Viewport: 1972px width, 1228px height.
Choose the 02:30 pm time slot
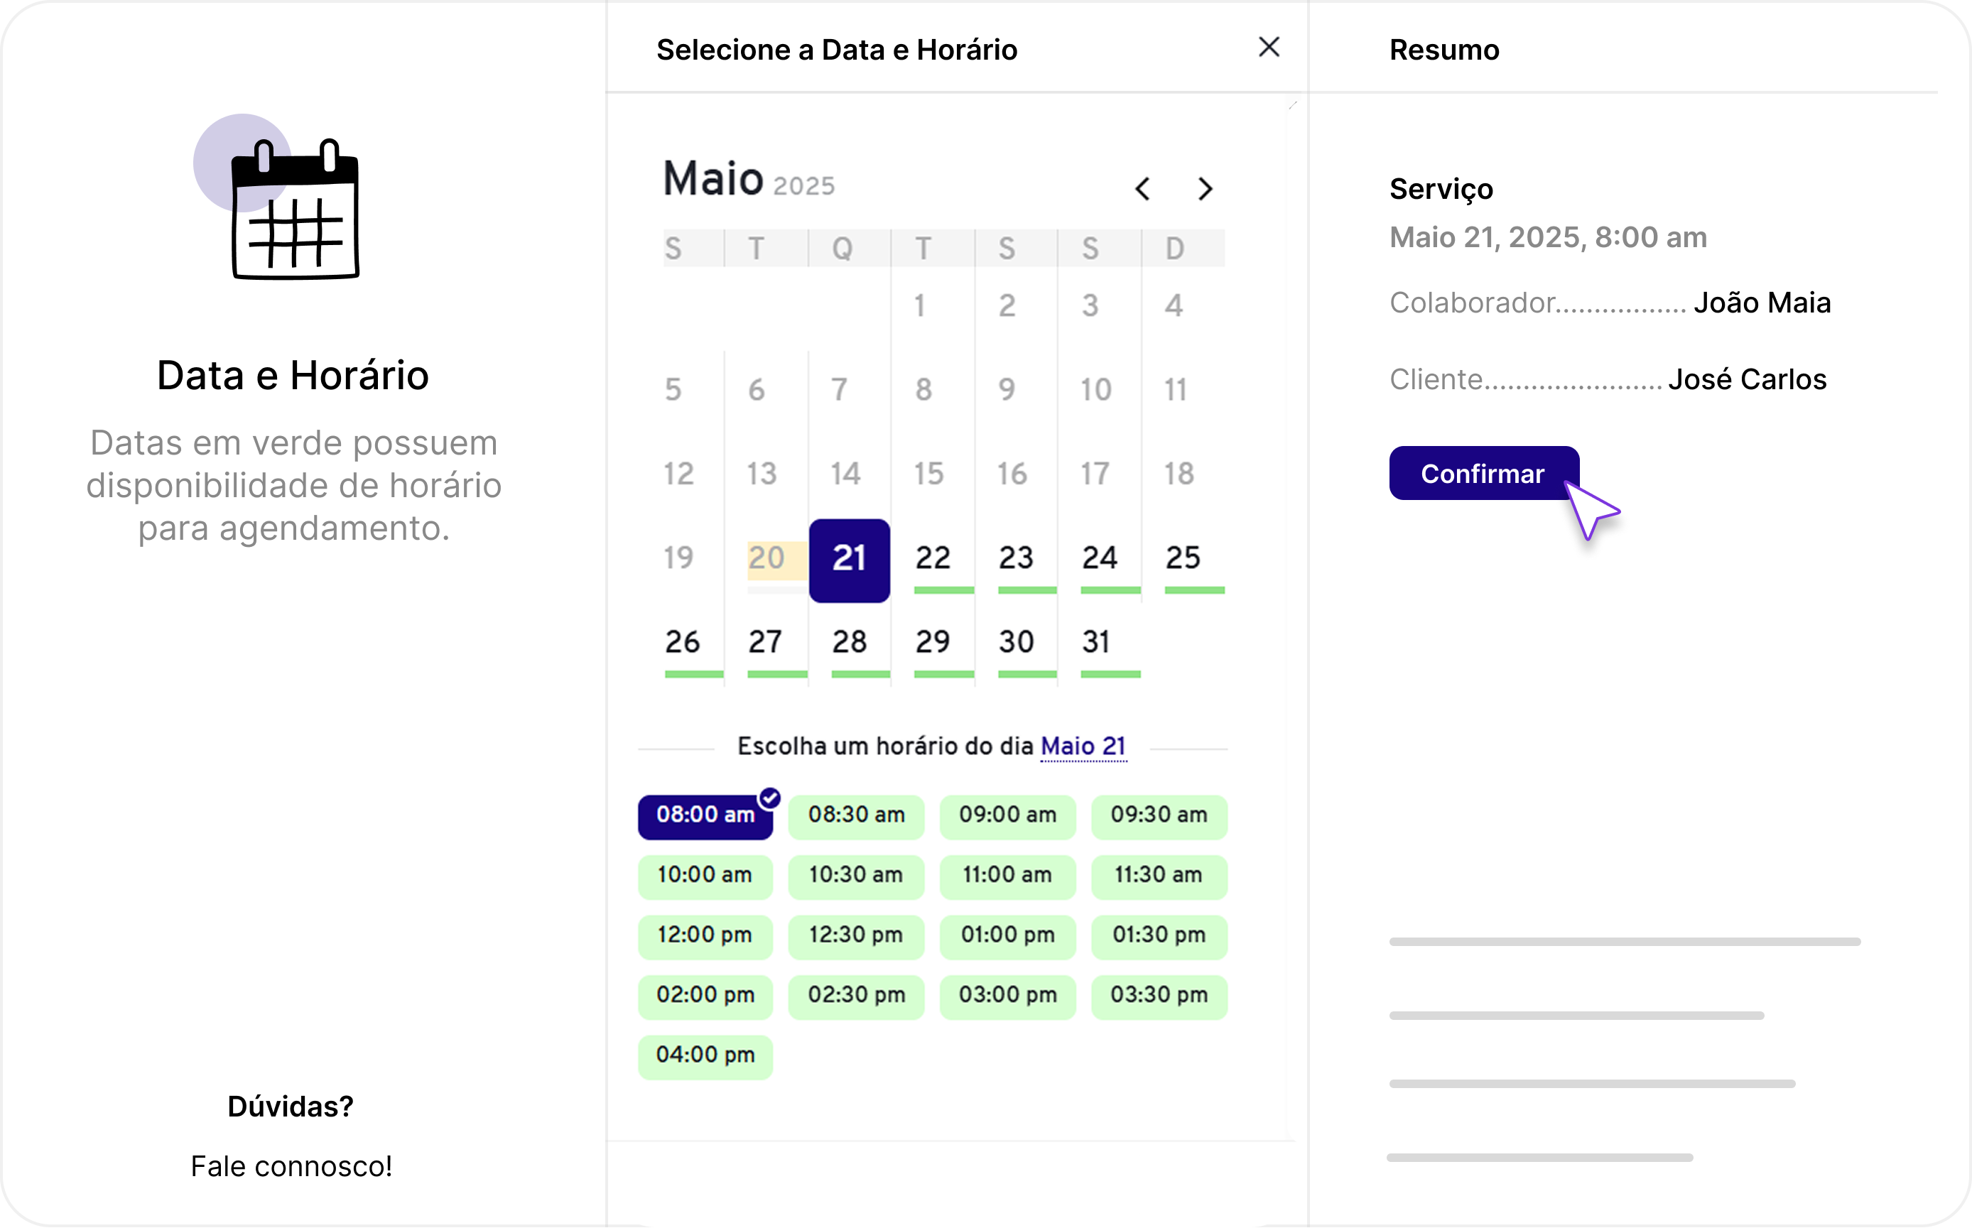pos(856,996)
